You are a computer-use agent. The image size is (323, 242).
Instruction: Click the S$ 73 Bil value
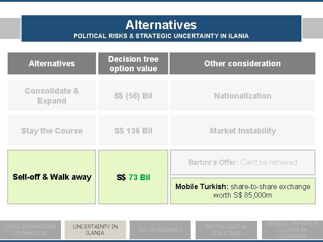133,177
